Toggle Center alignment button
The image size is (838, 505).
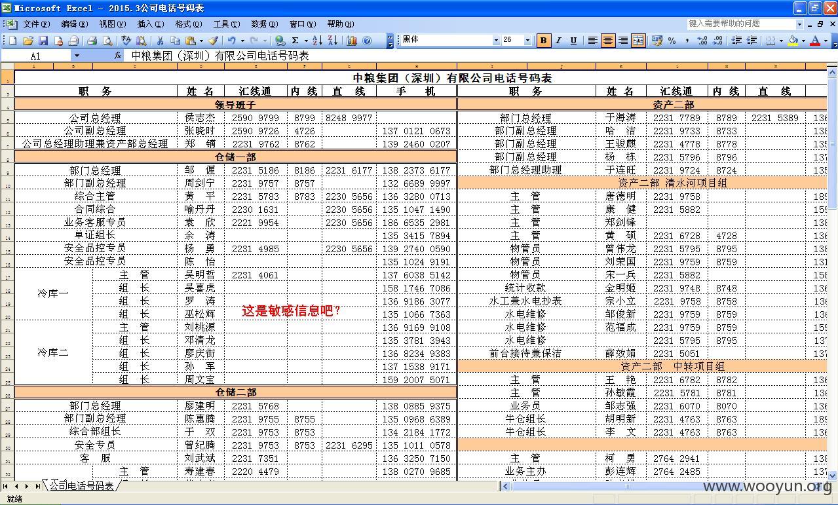608,41
